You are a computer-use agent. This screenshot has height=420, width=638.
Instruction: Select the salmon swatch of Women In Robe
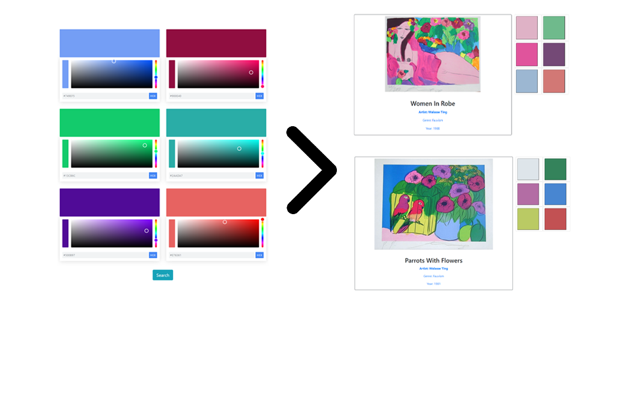[554, 82]
